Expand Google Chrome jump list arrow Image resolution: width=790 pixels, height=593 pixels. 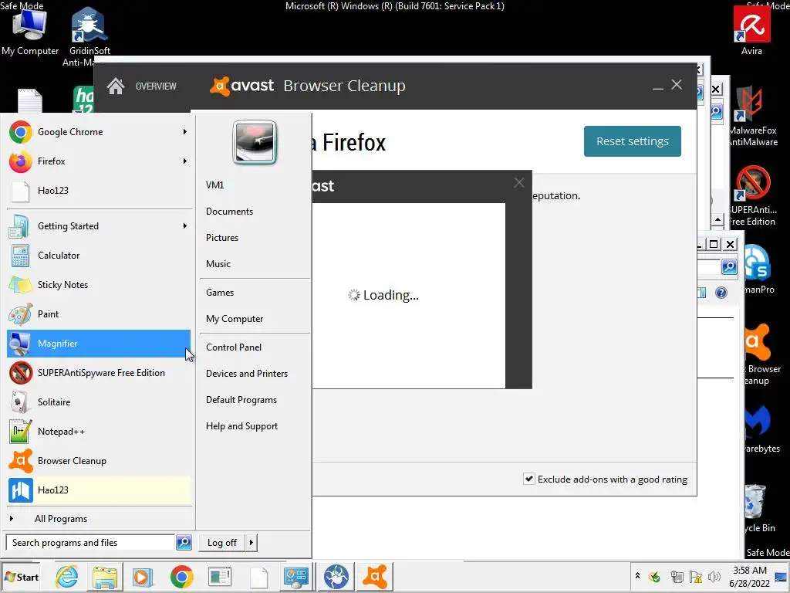[x=185, y=131]
